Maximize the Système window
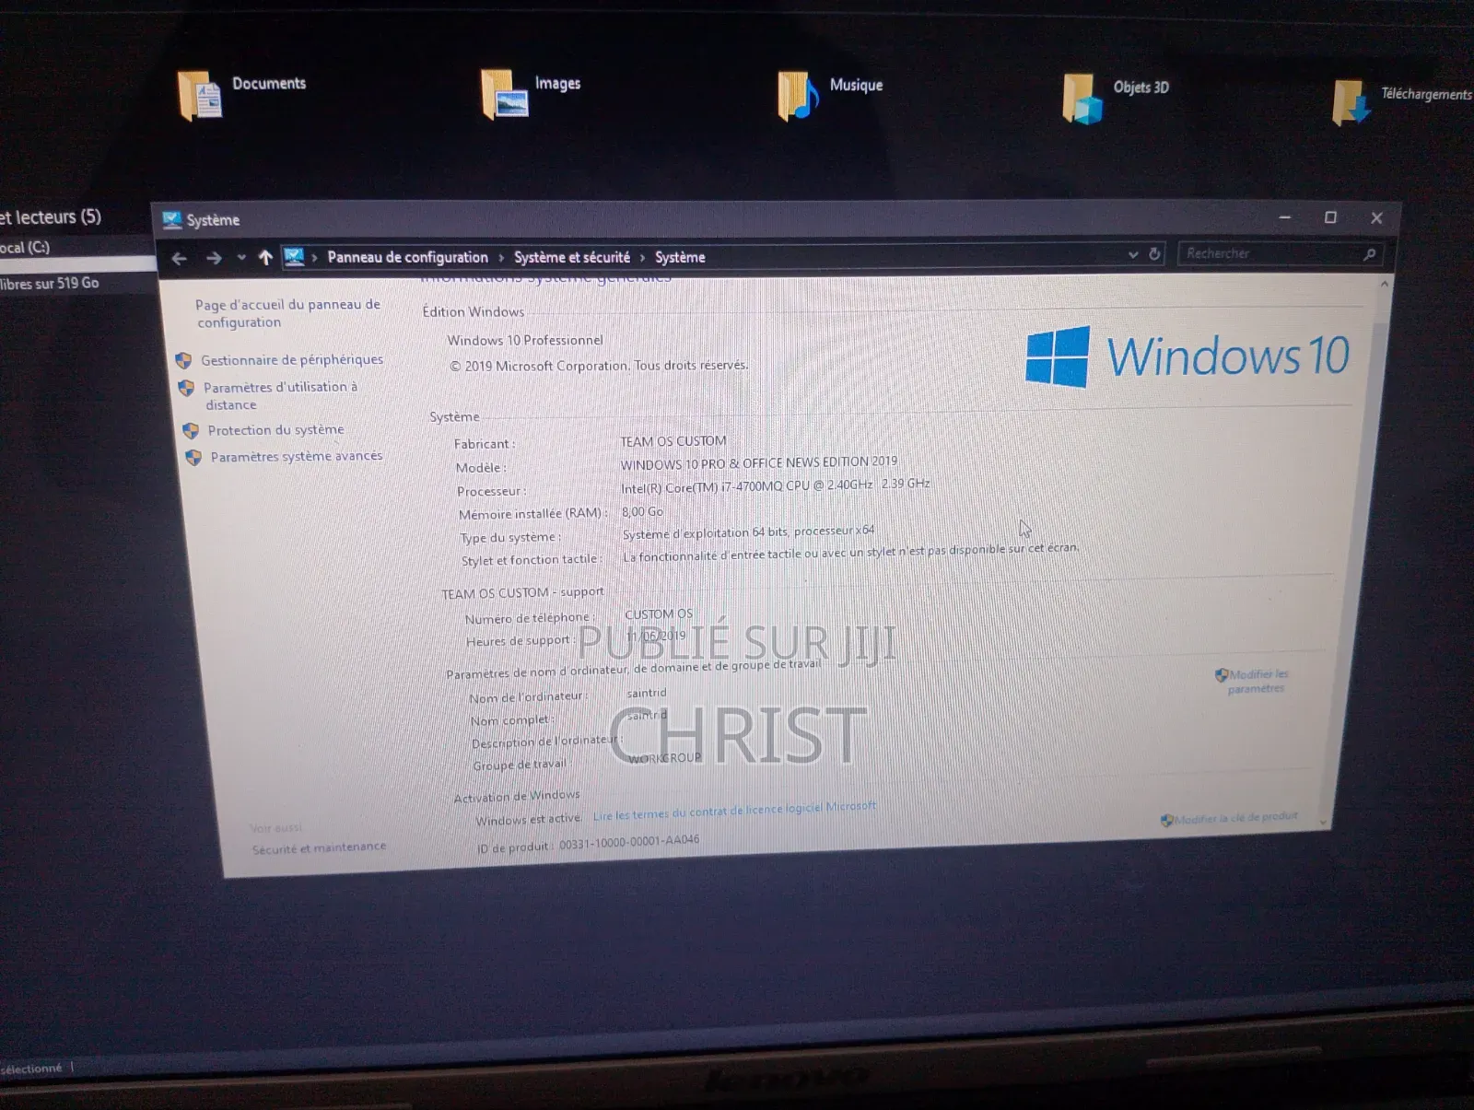Viewport: 1474px width, 1110px height. (x=1330, y=217)
